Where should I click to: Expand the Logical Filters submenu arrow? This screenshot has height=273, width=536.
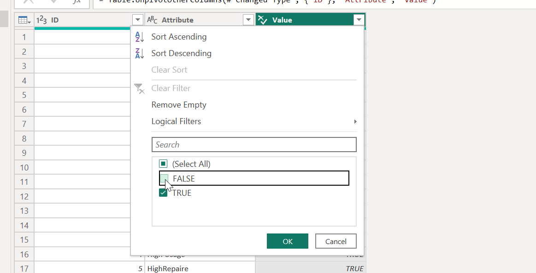click(x=355, y=122)
